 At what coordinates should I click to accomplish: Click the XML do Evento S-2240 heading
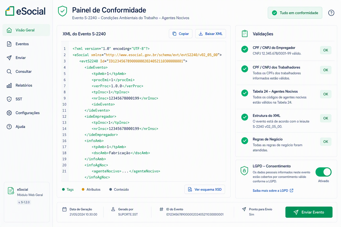pos(84,34)
